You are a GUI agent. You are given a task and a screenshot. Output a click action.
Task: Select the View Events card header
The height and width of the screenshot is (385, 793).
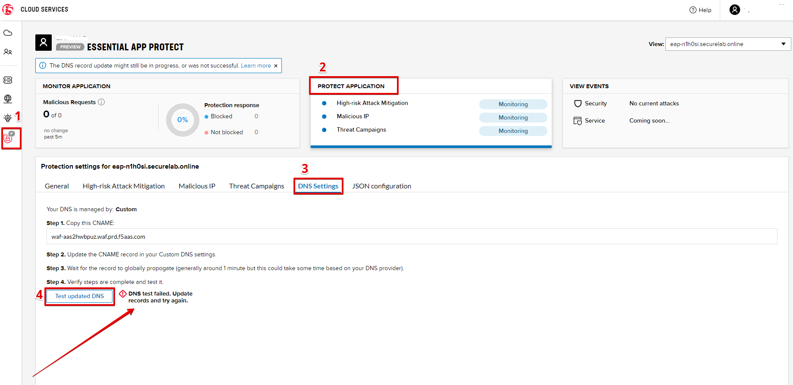point(589,86)
